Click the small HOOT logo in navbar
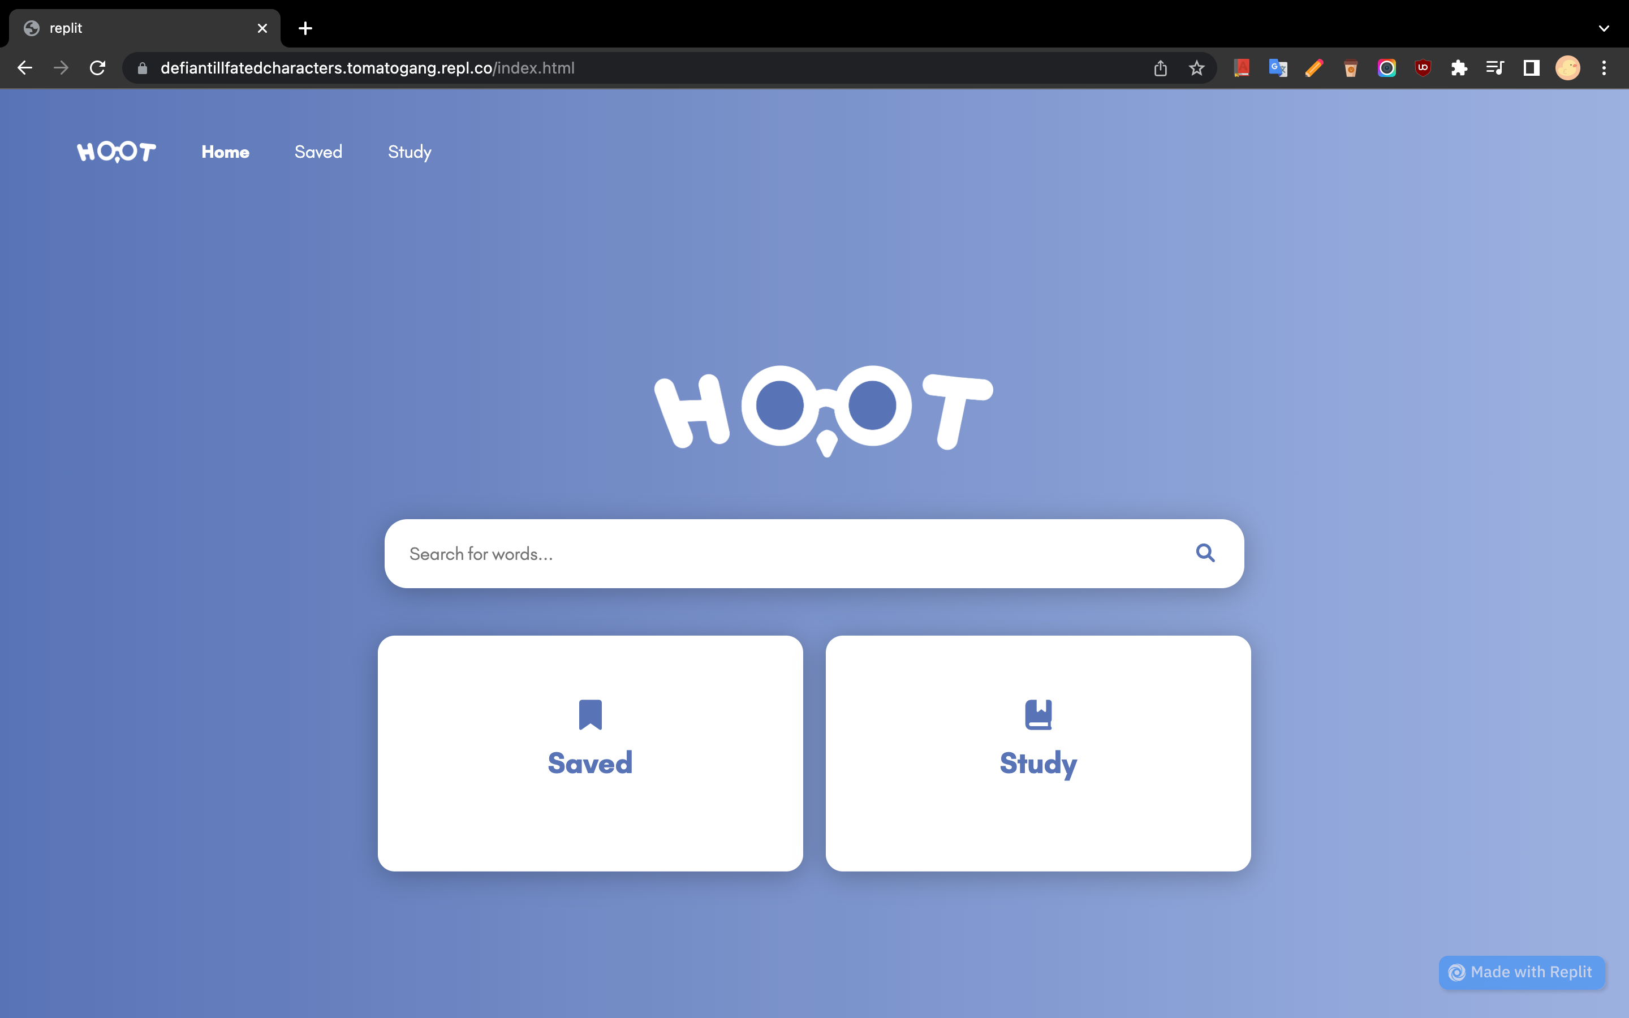The image size is (1629, 1018). point(117,152)
